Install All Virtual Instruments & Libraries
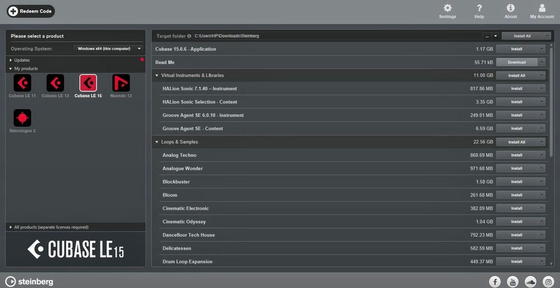Image resolution: width=560 pixels, height=288 pixels. (517, 76)
